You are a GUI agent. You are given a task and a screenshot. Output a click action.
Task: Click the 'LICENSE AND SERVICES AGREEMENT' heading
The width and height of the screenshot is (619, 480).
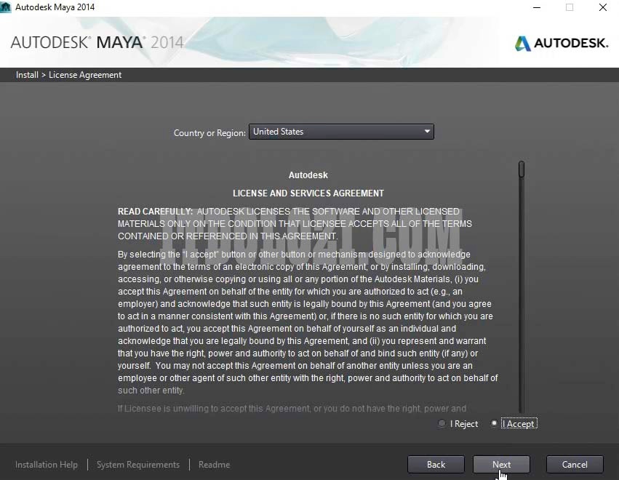(x=308, y=193)
